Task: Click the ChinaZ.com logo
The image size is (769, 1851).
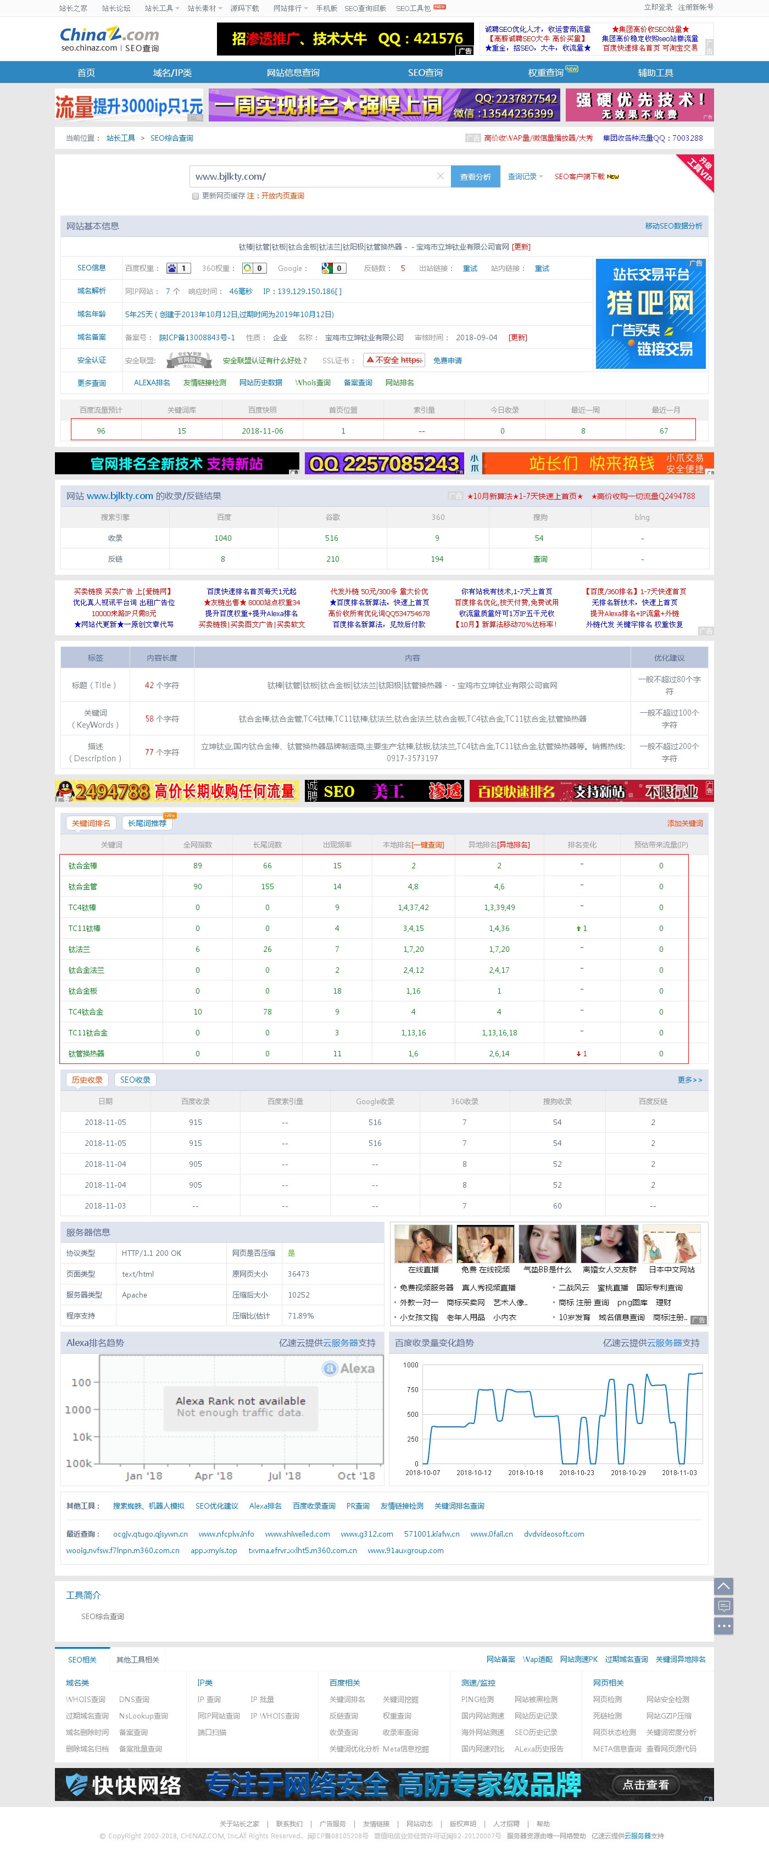Action: 109,39
